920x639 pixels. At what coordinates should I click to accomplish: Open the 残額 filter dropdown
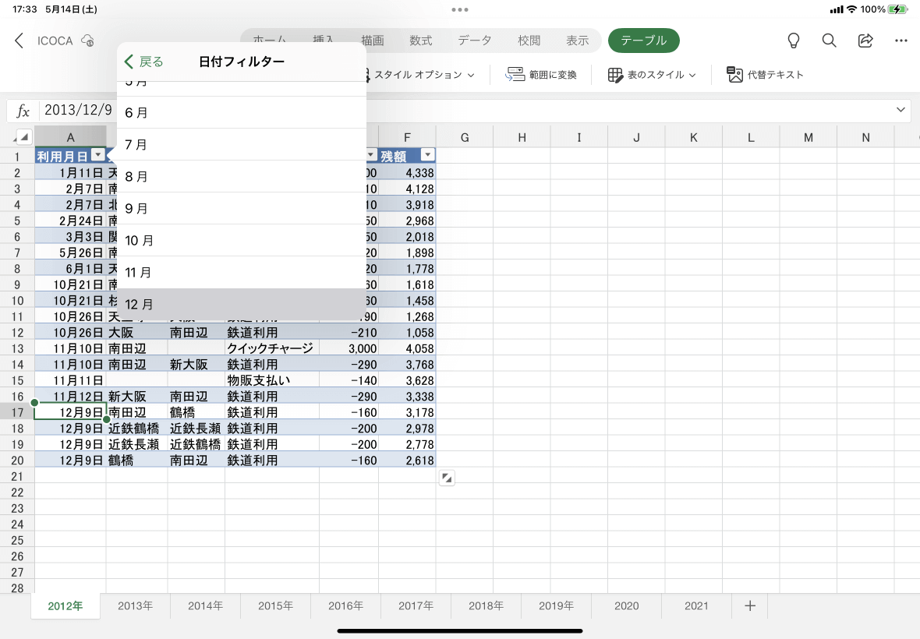pyautogui.click(x=428, y=155)
